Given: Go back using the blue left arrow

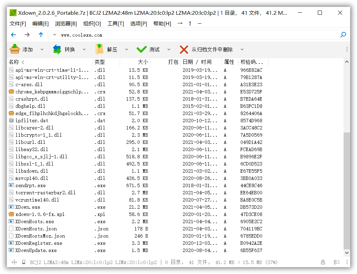Looking at the screenshot, I should pos(13,35).
